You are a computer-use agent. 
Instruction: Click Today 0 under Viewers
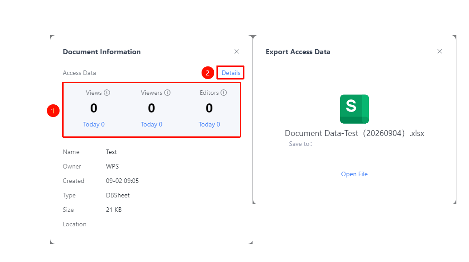click(x=152, y=124)
